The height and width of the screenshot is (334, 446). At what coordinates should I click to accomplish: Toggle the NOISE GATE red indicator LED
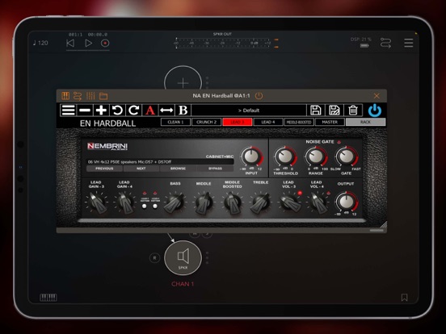pos(339,142)
